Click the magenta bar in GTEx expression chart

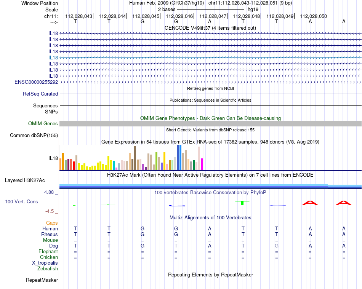(x=202, y=164)
